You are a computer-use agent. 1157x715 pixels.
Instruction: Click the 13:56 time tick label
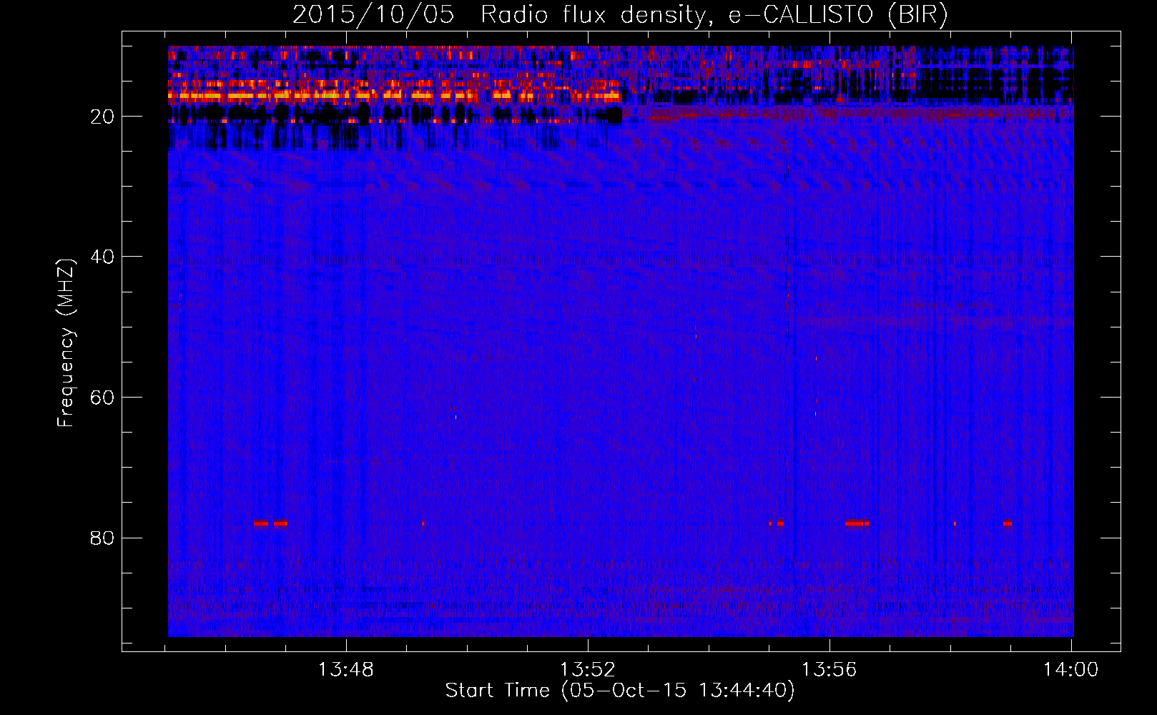click(829, 670)
